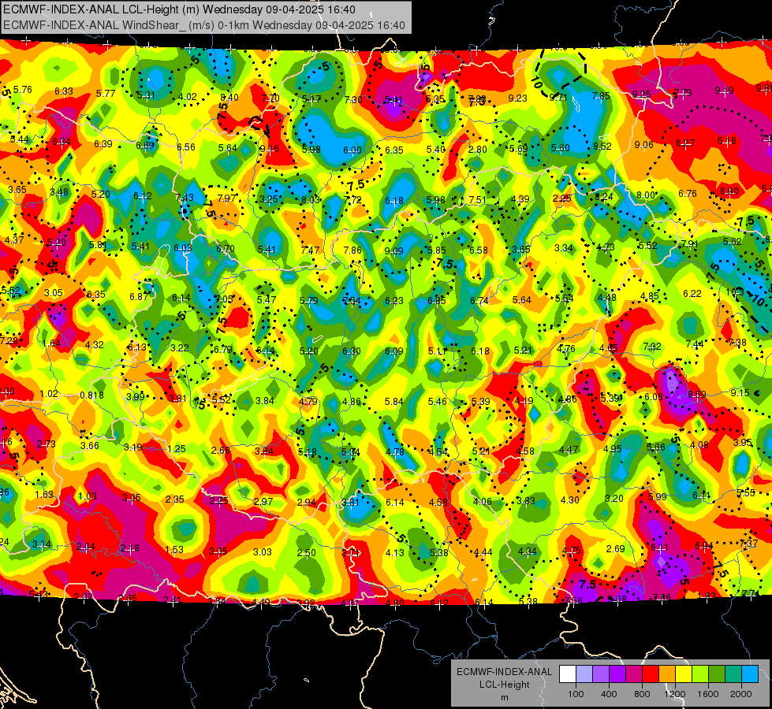Click the wind shear value 3.34
Screen dimensions: 772x709
[x=564, y=247]
